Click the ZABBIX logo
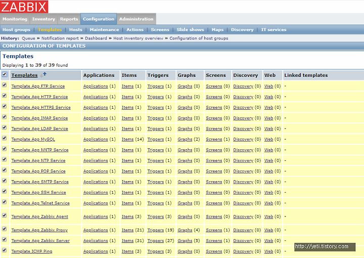This screenshot has width=364, height=258. pyautogui.click(x=24, y=7)
